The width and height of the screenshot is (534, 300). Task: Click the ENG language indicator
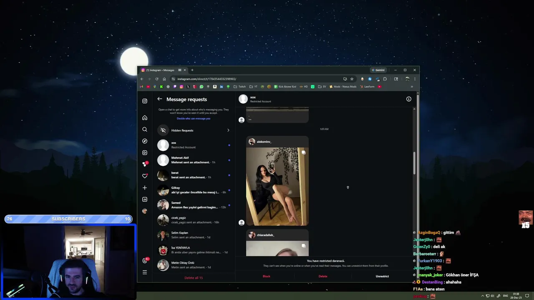[506, 296]
